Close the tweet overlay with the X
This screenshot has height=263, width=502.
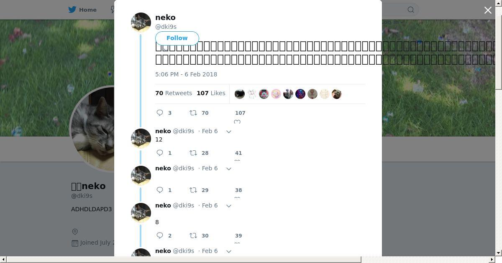pos(488,10)
